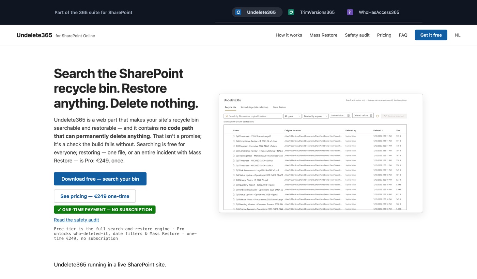
Task: Select the Recycle bin tab in the app preview
Action: click(x=230, y=107)
